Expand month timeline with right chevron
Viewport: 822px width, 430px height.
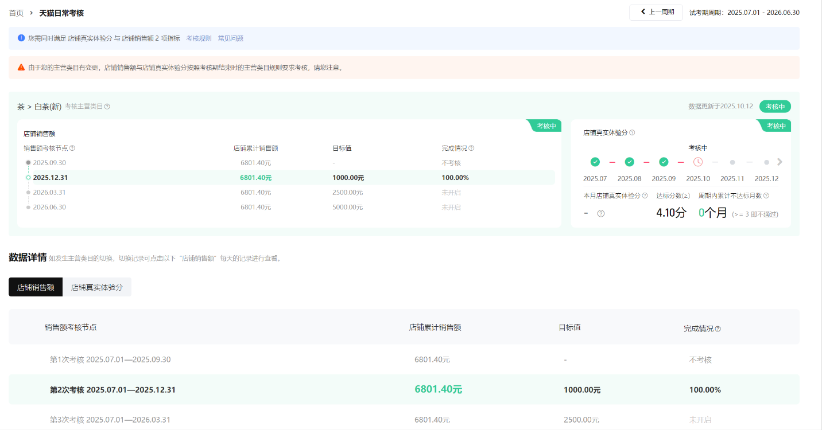[x=780, y=162]
